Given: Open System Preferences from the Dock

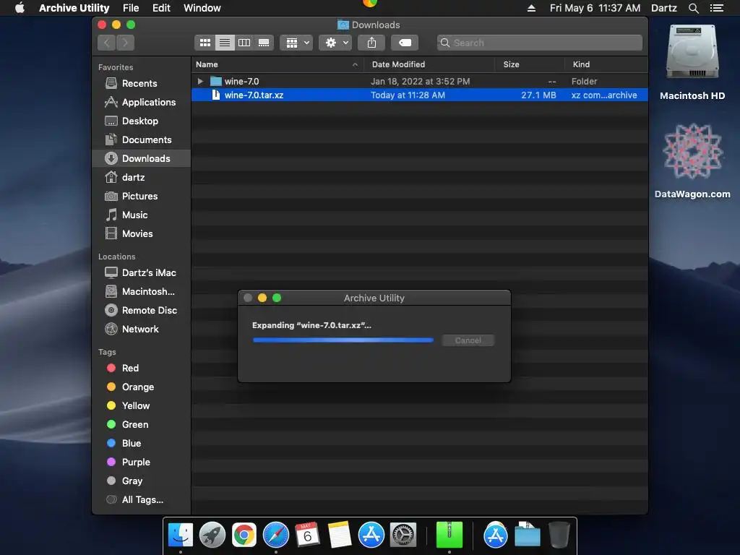Looking at the screenshot, I should point(403,535).
